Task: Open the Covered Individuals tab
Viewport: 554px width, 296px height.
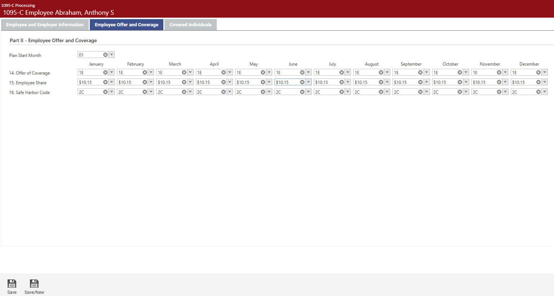Action: (190, 25)
